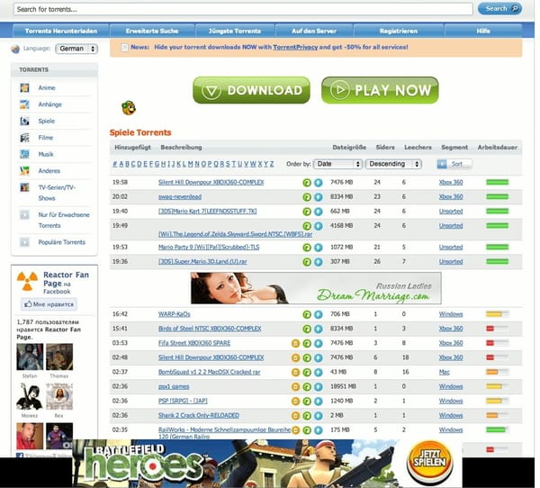Open the Language dropdown set to German
The width and height of the screenshot is (540, 488).
(x=76, y=49)
